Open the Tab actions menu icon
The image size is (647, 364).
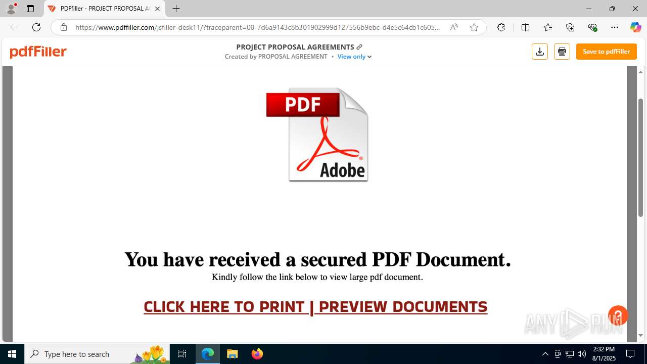click(30, 9)
